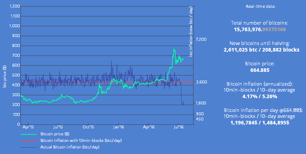
Task: Click the 15,763,976.99375166 bitcoin total
Action: pyautogui.click(x=260, y=30)
